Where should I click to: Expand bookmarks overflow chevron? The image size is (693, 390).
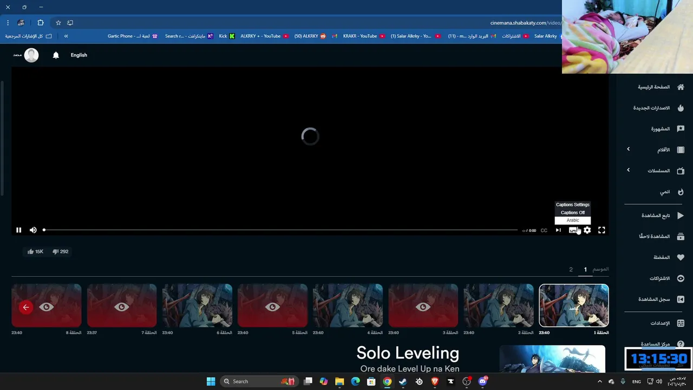click(x=66, y=36)
